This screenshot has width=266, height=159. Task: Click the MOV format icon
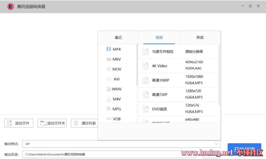(x=109, y=69)
